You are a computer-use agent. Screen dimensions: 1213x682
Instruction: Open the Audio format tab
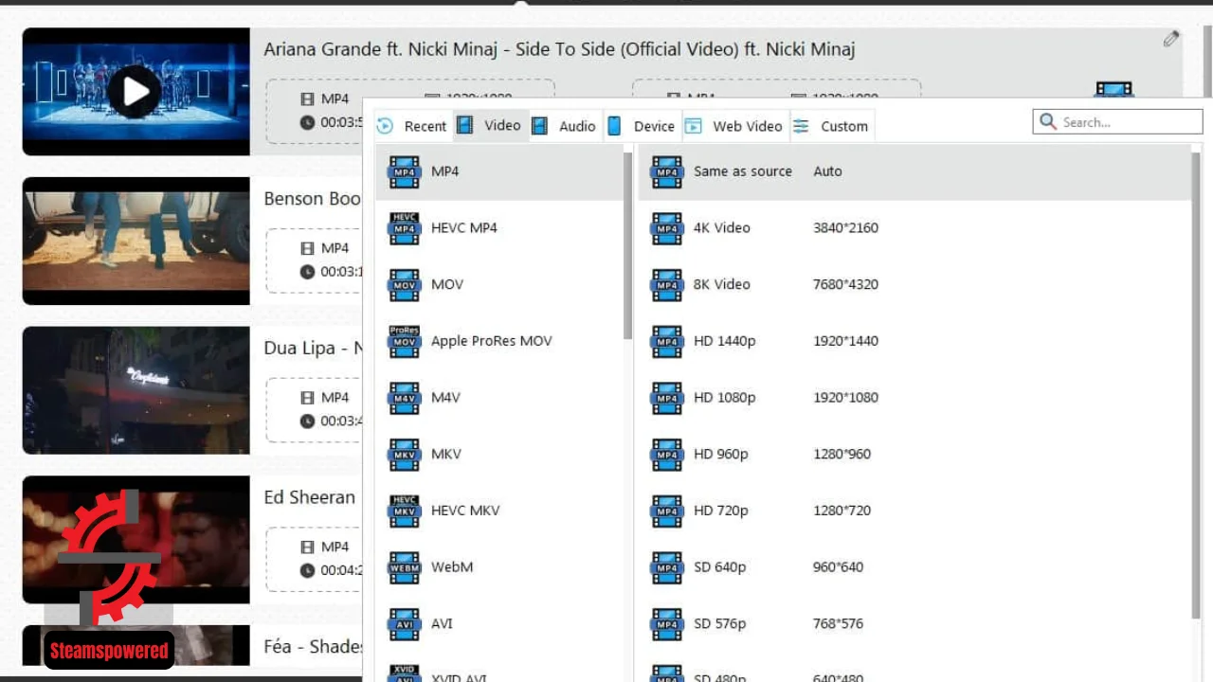pyautogui.click(x=564, y=126)
